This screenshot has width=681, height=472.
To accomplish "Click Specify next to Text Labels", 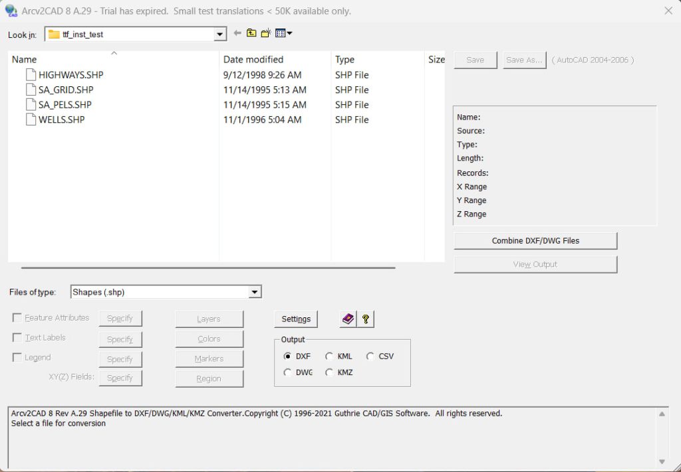I will coord(120,339).
